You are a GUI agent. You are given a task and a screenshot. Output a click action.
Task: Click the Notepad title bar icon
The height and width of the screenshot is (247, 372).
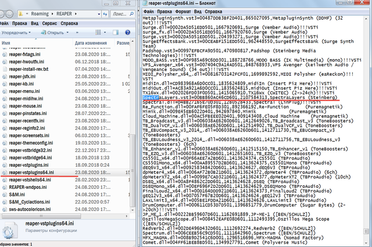click(145, 3)
